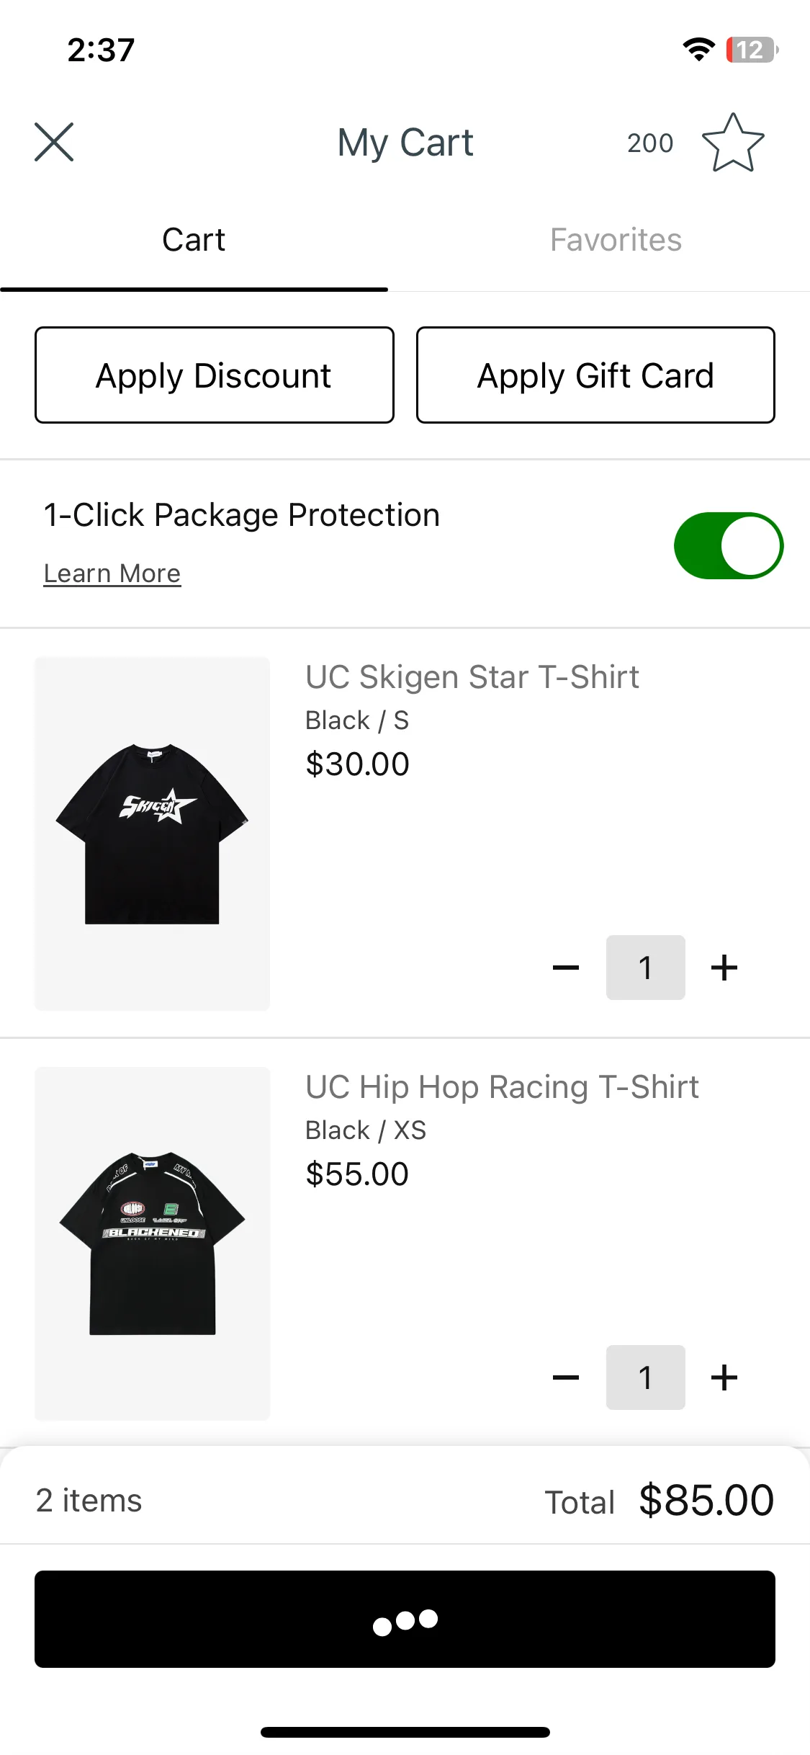810x1755 pixels.
Task: Switch to the Favorites tab
Action: [x=616, y=240]
